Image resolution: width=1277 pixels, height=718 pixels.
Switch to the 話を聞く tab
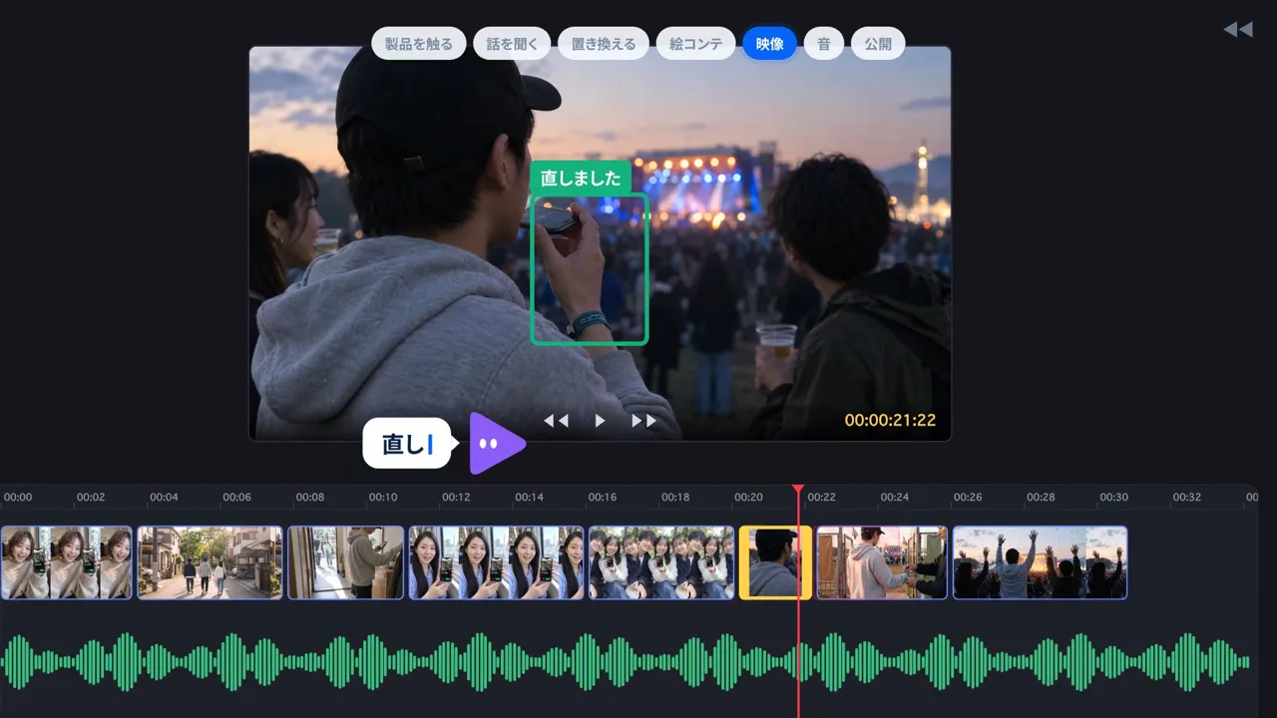pyautogui.click(x=512, y=44)
